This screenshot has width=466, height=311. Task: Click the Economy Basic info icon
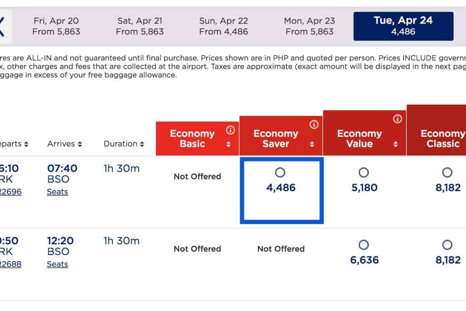coord(230,130)
